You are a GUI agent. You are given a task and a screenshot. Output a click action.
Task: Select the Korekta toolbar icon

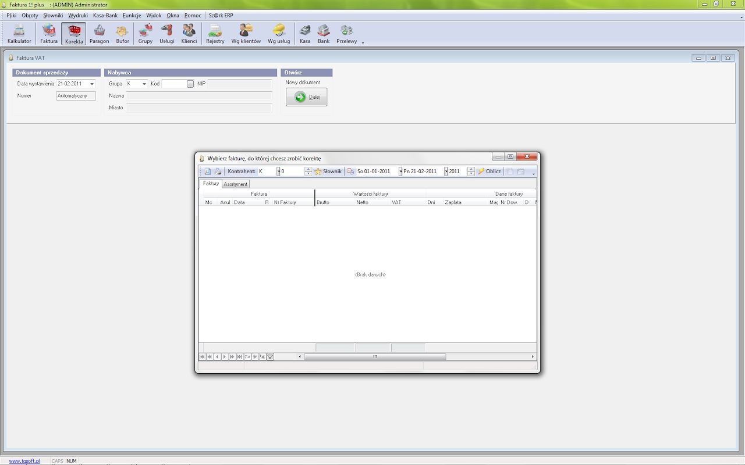pos(74,34)
